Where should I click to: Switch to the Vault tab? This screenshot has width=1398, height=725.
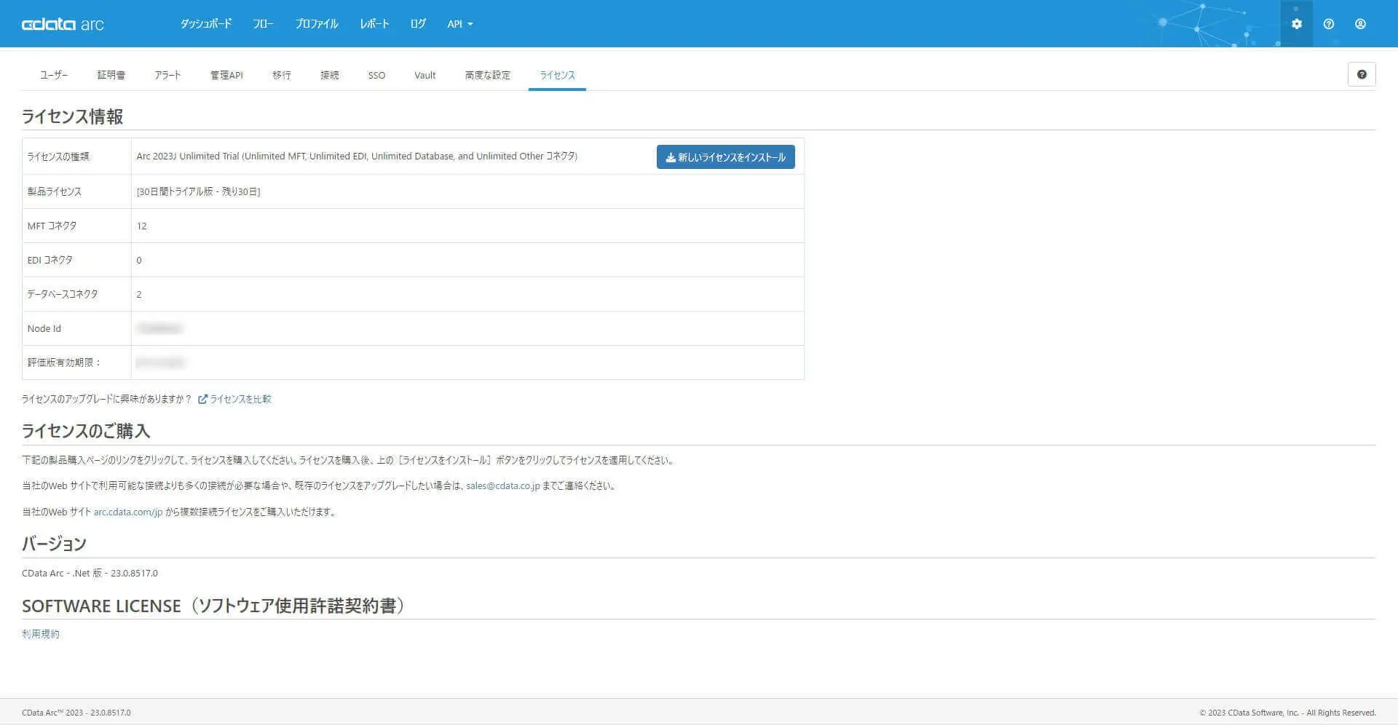pos(425,75)
